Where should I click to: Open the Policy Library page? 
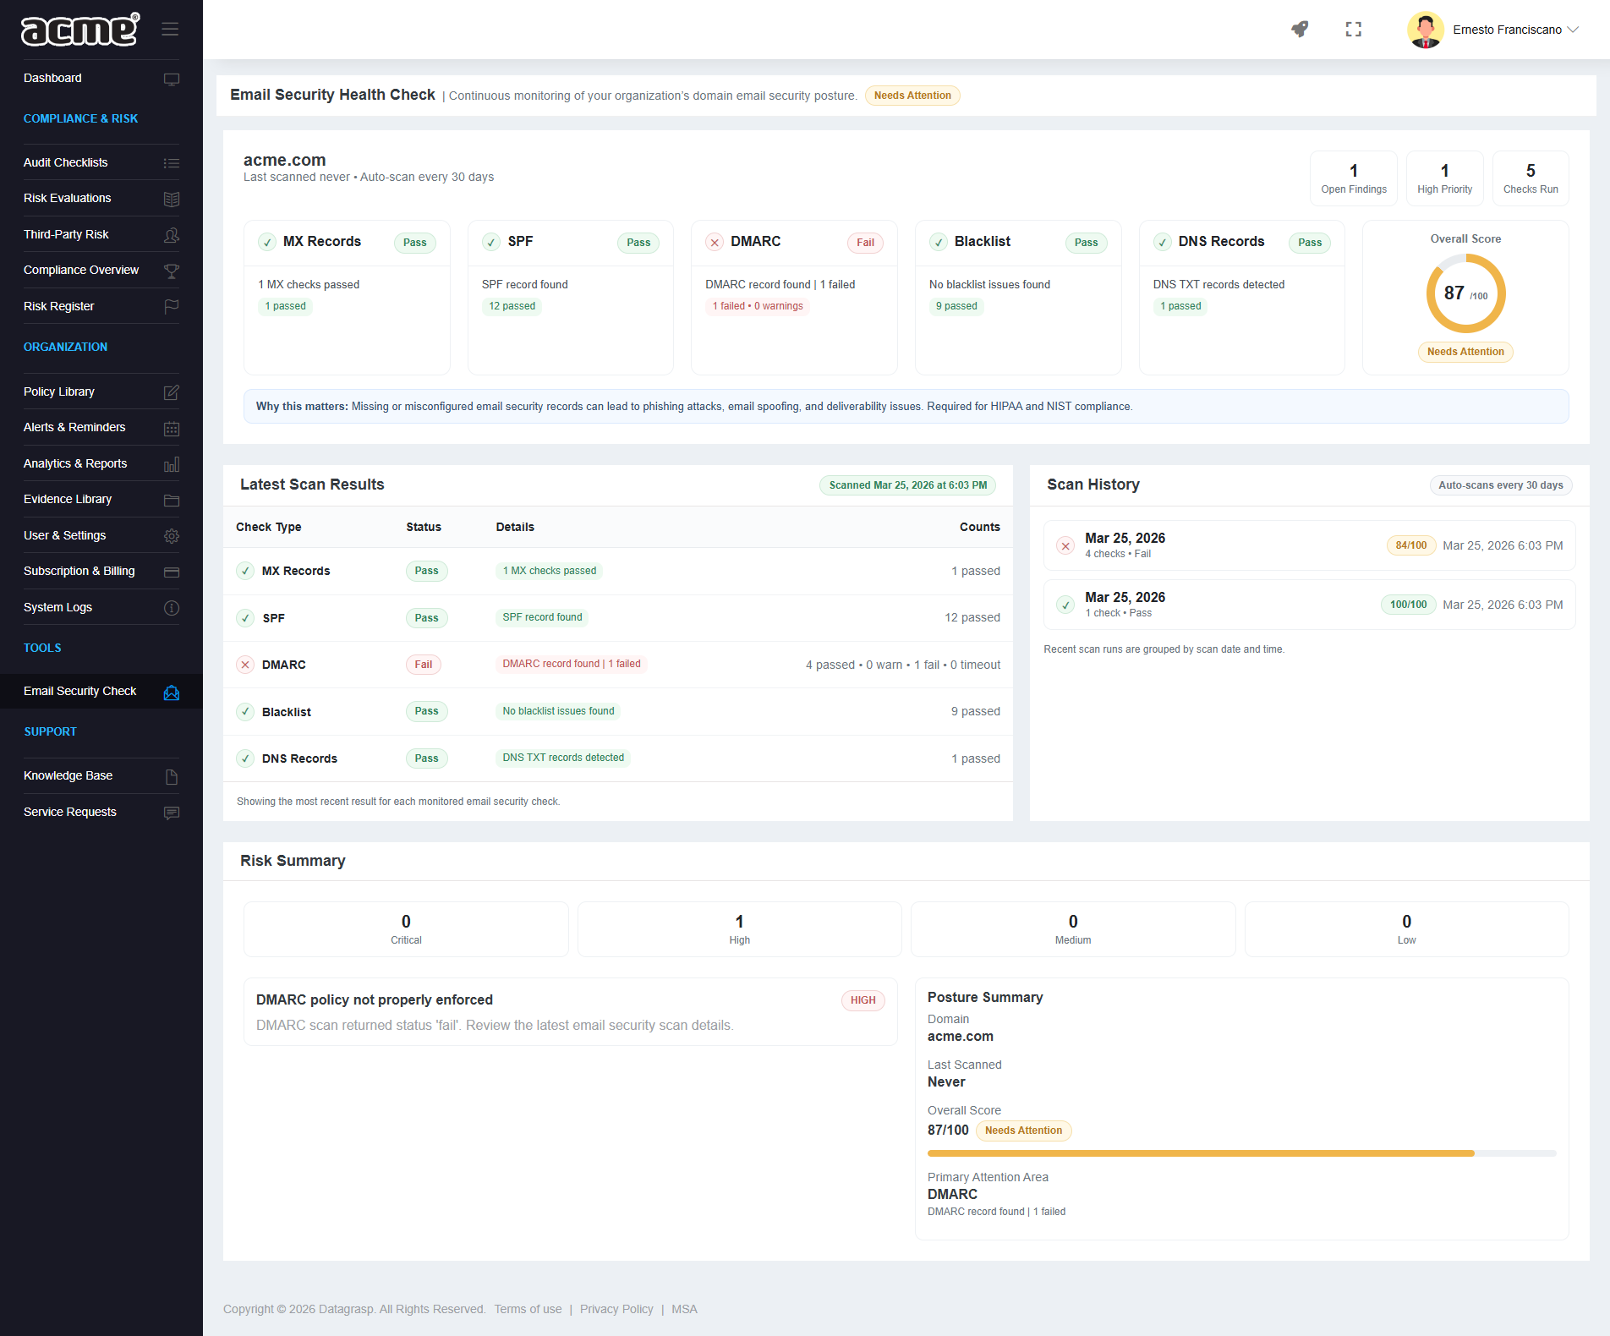101,391
